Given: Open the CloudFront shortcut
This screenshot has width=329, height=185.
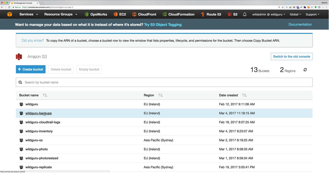Looking at the screenshot, I should 144,14.
